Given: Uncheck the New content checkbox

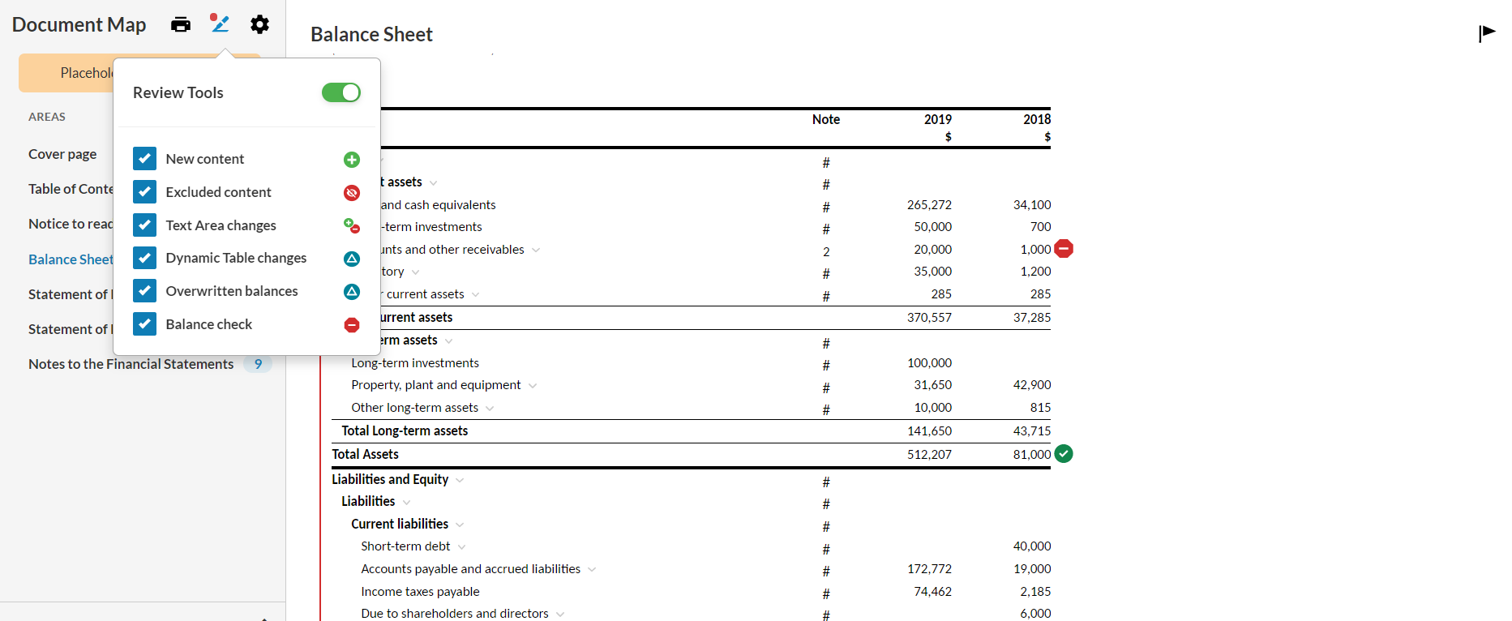Looking at the screenshot, I should [x=144, y=159].
